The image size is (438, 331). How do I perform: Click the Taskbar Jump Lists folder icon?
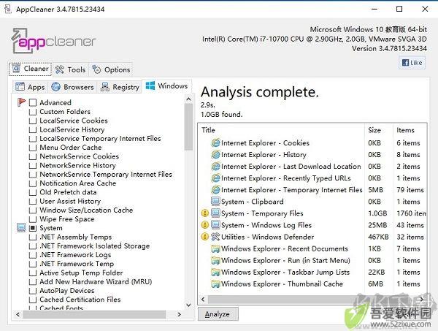pyautogui.click(x=215, y=272)
